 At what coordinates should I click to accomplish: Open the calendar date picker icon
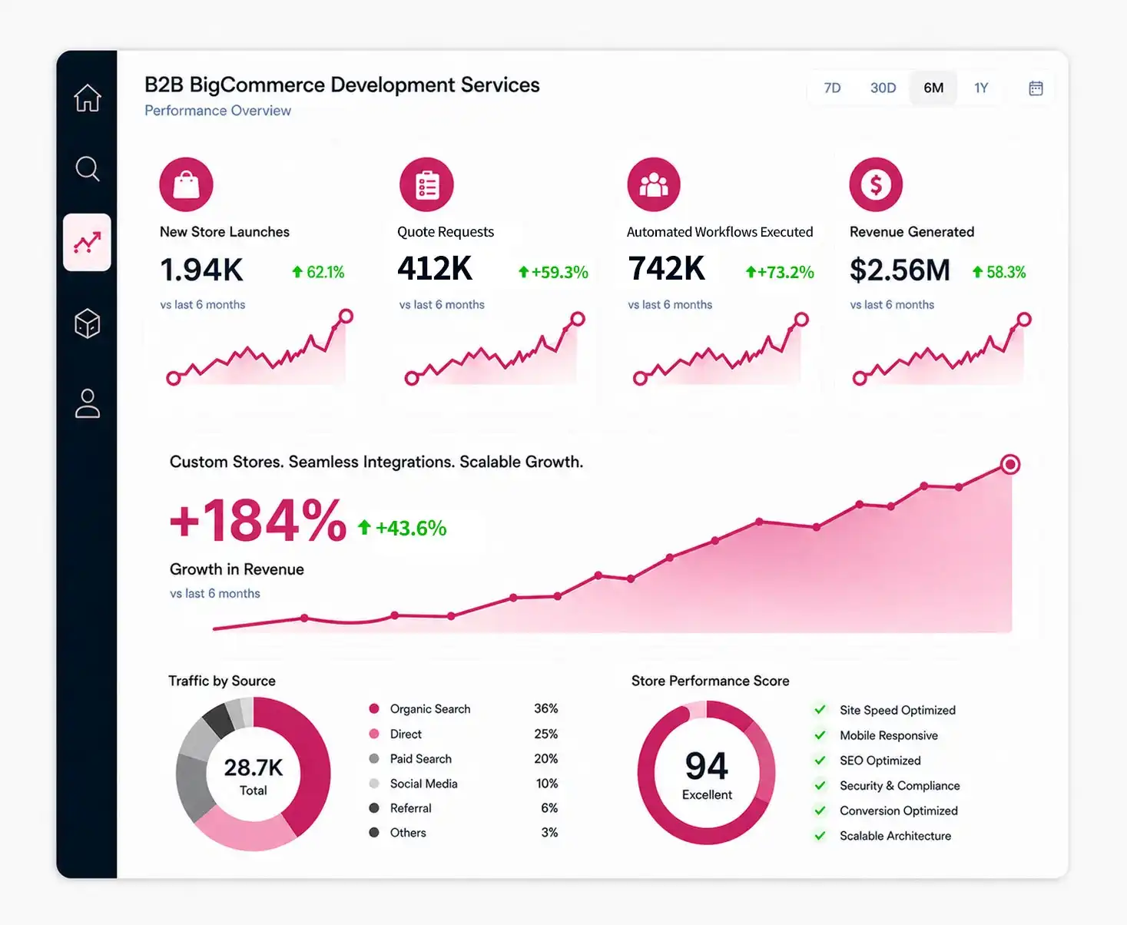coord(1036,88)
